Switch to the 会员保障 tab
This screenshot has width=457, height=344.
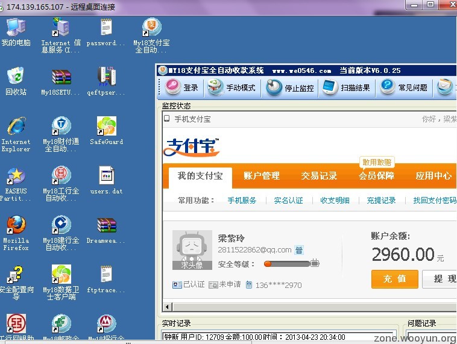(377, 176)
